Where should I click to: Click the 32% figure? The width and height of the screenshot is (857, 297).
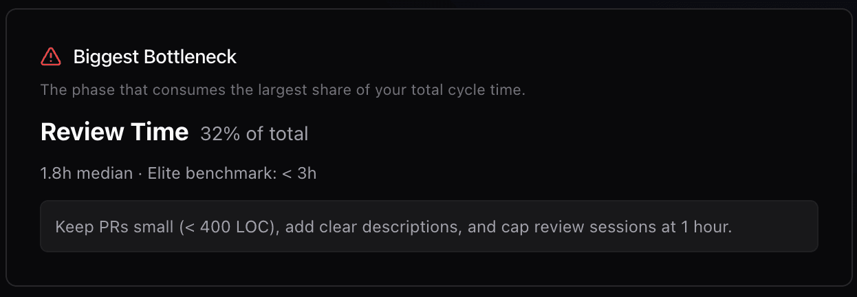coord(220,133)
